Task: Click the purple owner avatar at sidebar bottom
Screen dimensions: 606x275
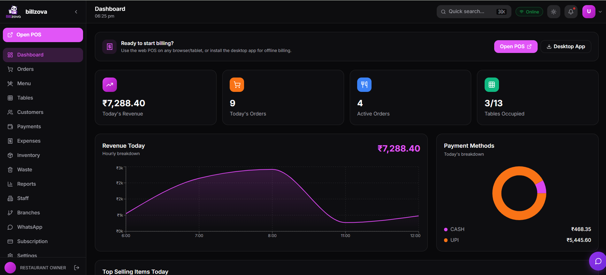Action: (10, 268)
